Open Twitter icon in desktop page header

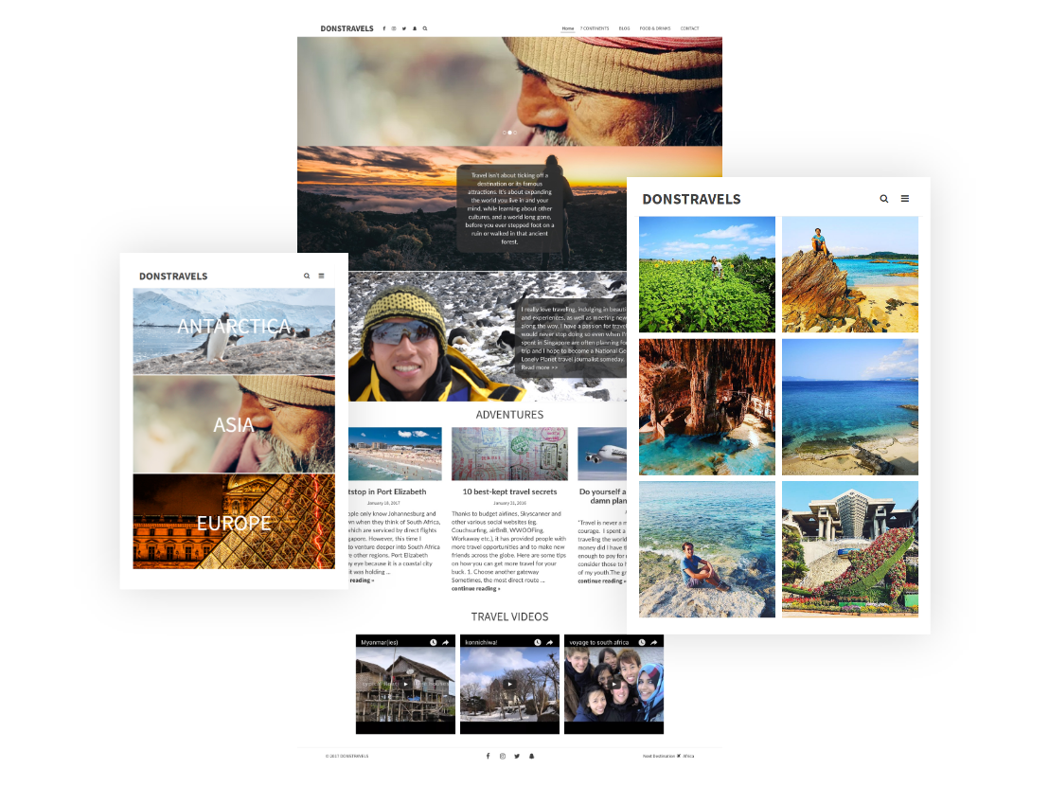click(x=404, y=28)
